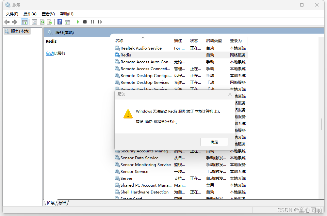Start the service with the green play icon
This screenshot has height=216, width=327.
(77, 22)
